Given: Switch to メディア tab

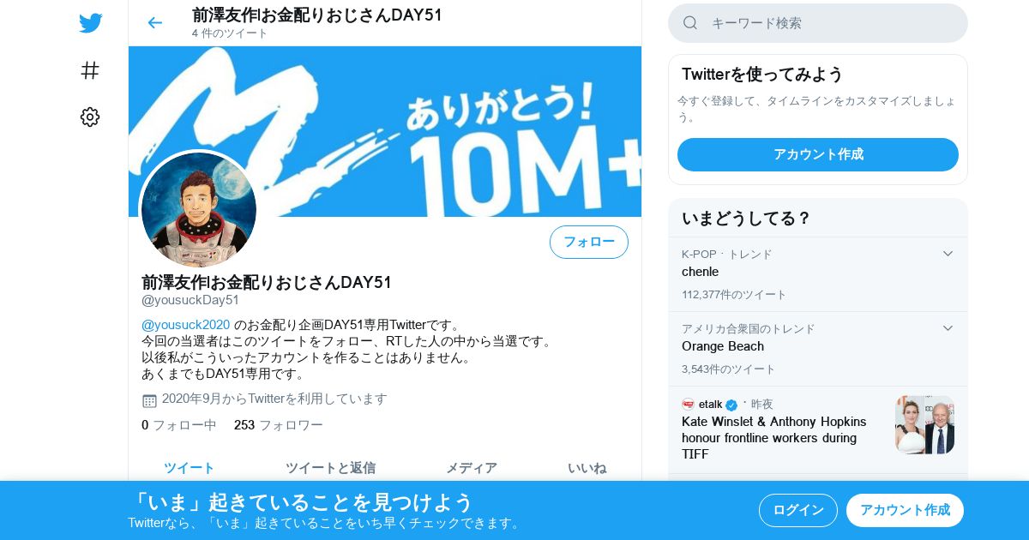Looking at the screenshot, I should point(471,467).
